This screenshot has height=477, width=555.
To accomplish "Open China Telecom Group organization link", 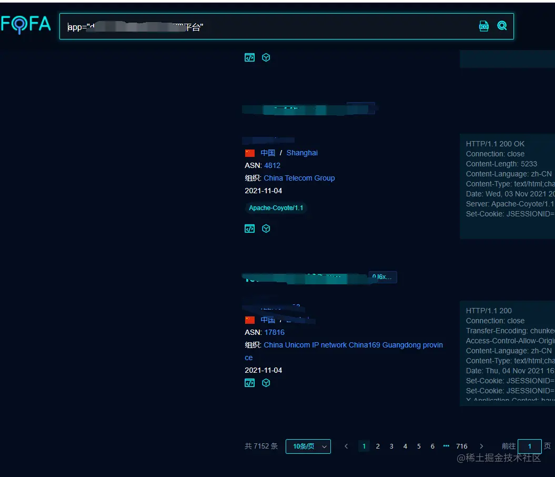I will (x=299, y=178).
